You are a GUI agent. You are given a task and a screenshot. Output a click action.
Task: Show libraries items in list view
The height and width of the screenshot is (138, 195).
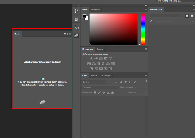pyautogui.click(x=192, y=16)
